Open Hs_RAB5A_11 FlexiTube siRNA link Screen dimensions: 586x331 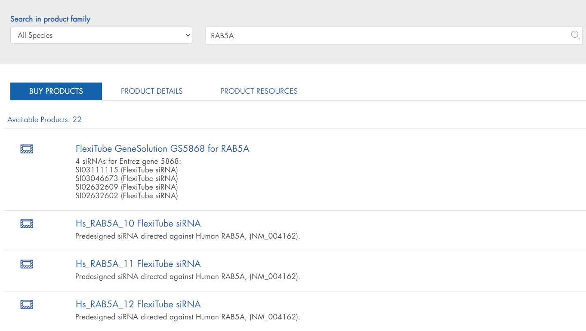138,264
